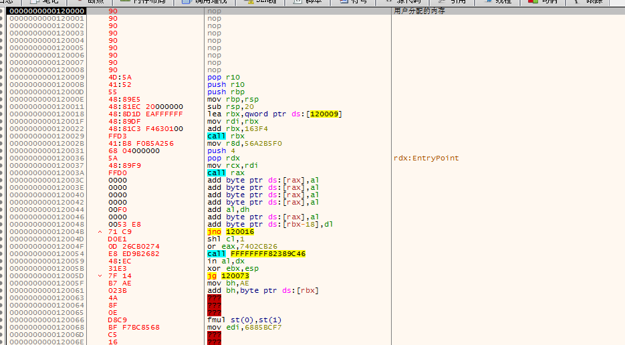The width and height of the screenshot is (625, 345).
Task: Select the highlighted address 0000000000120000
Action: tap(47, 11)
